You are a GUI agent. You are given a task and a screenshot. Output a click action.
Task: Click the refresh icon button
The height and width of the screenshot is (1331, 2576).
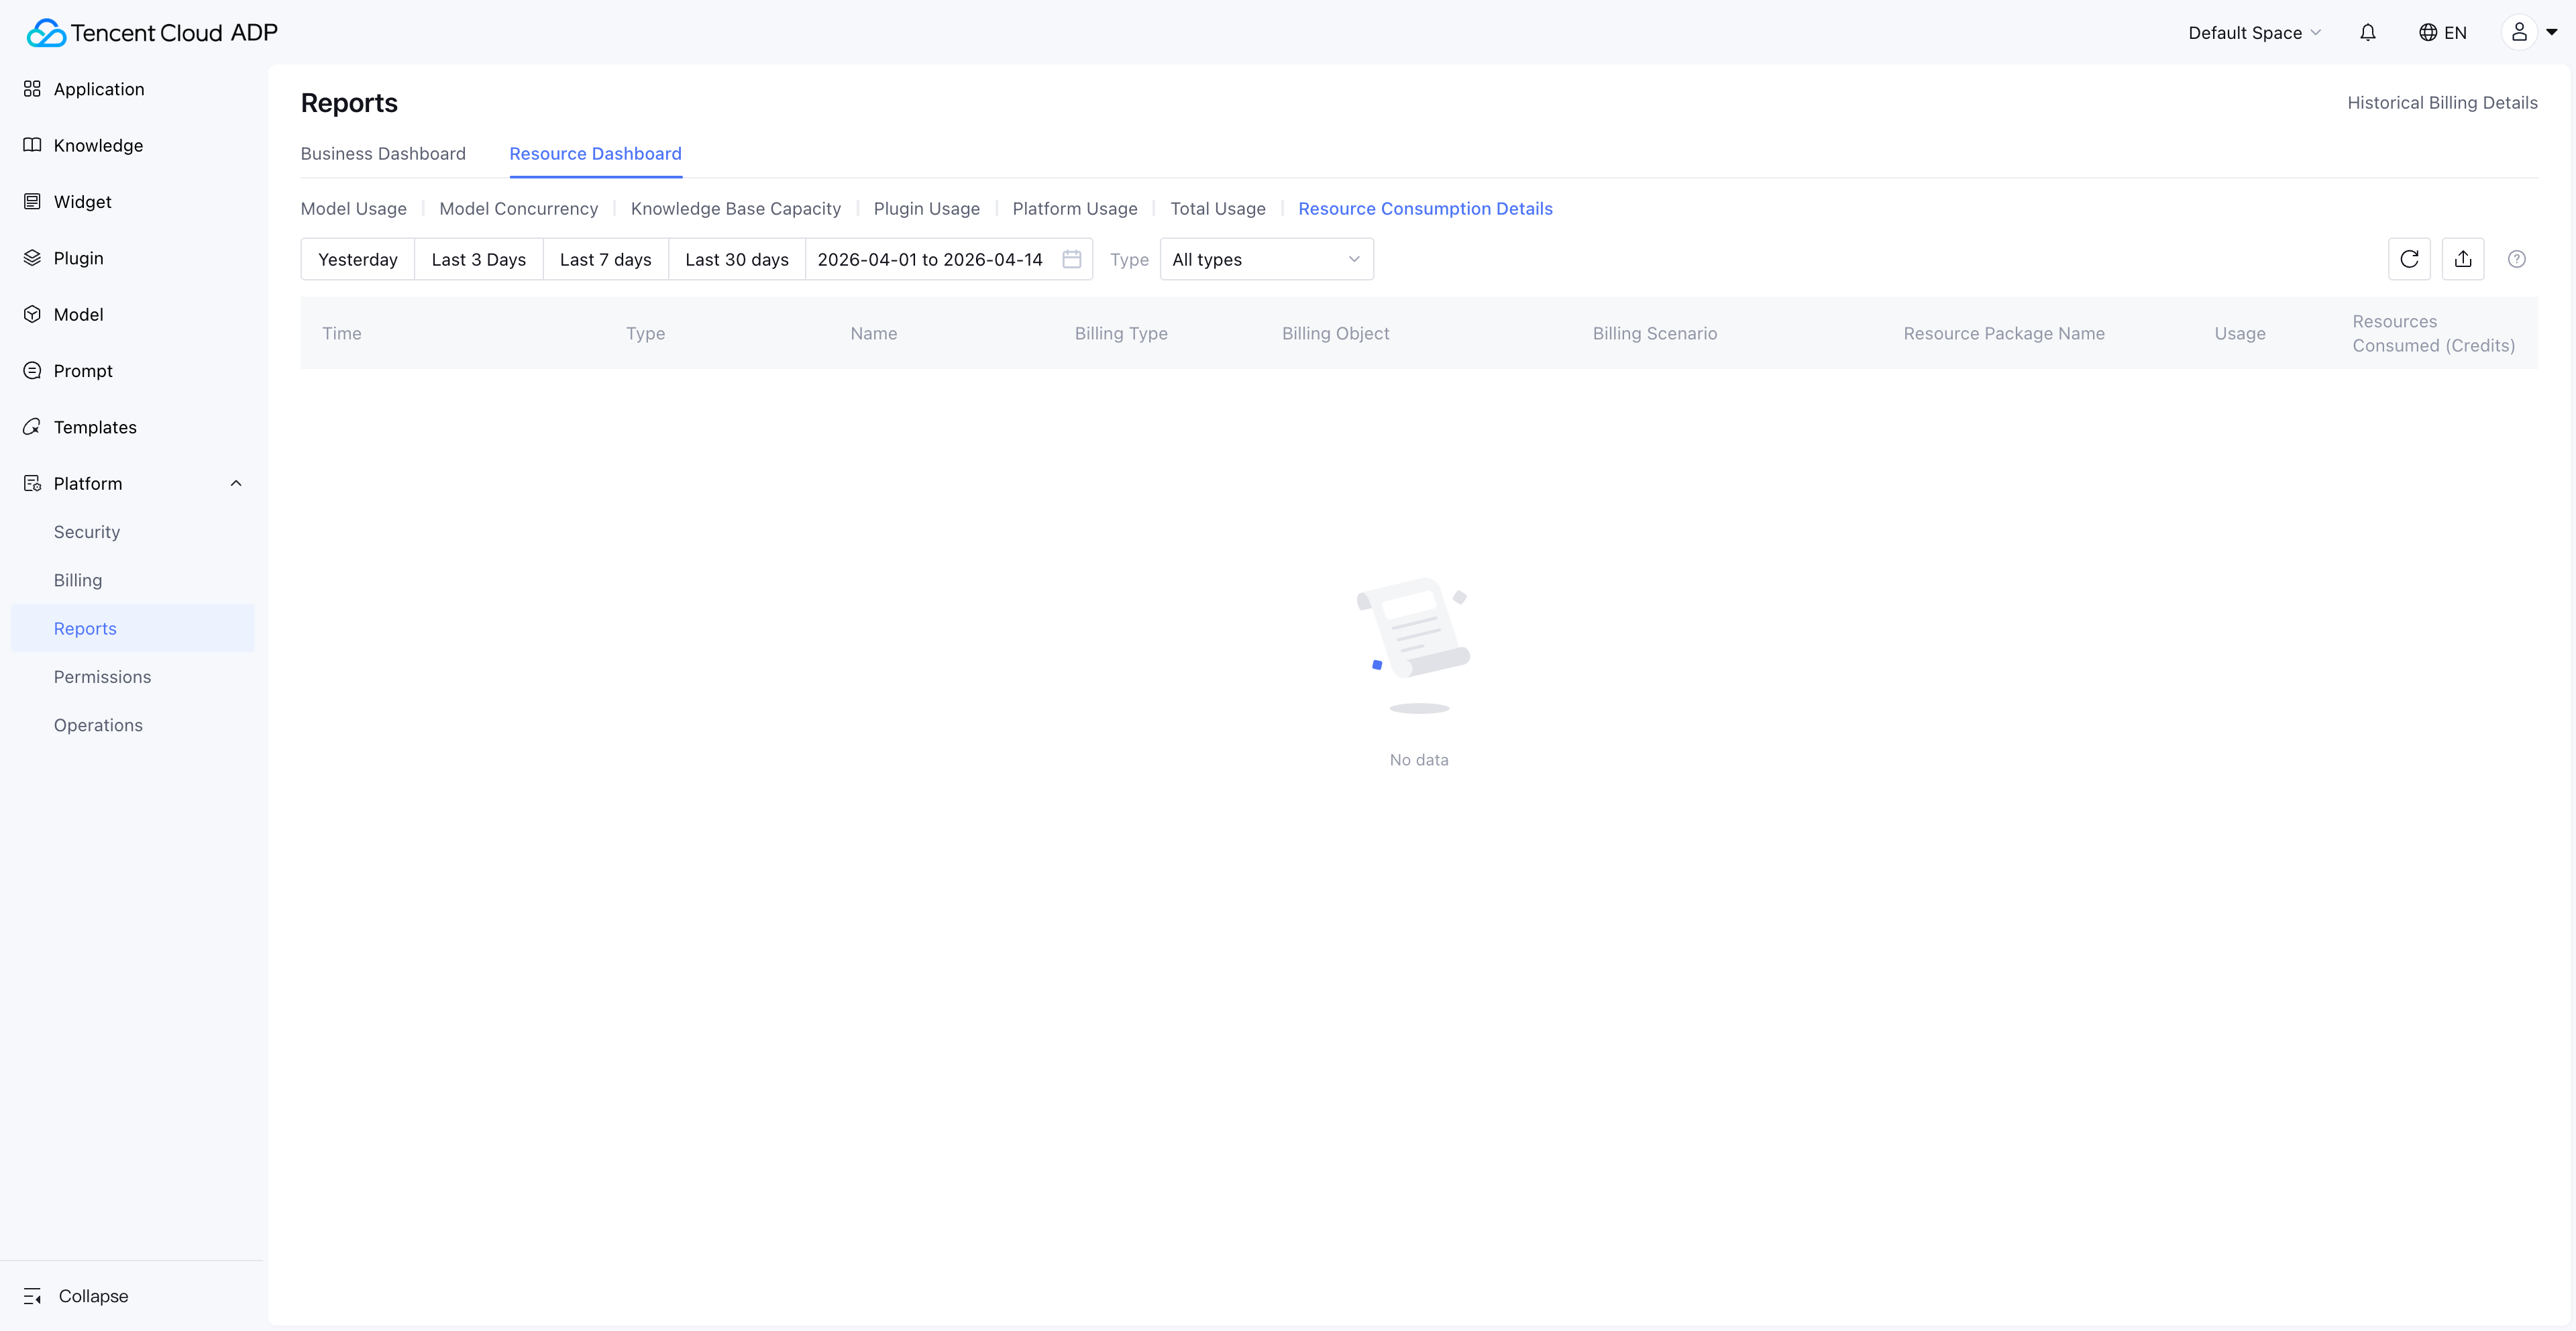pos(2409,259)
